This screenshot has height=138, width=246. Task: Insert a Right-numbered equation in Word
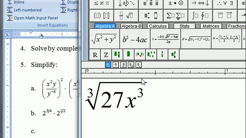click(70, 10)
